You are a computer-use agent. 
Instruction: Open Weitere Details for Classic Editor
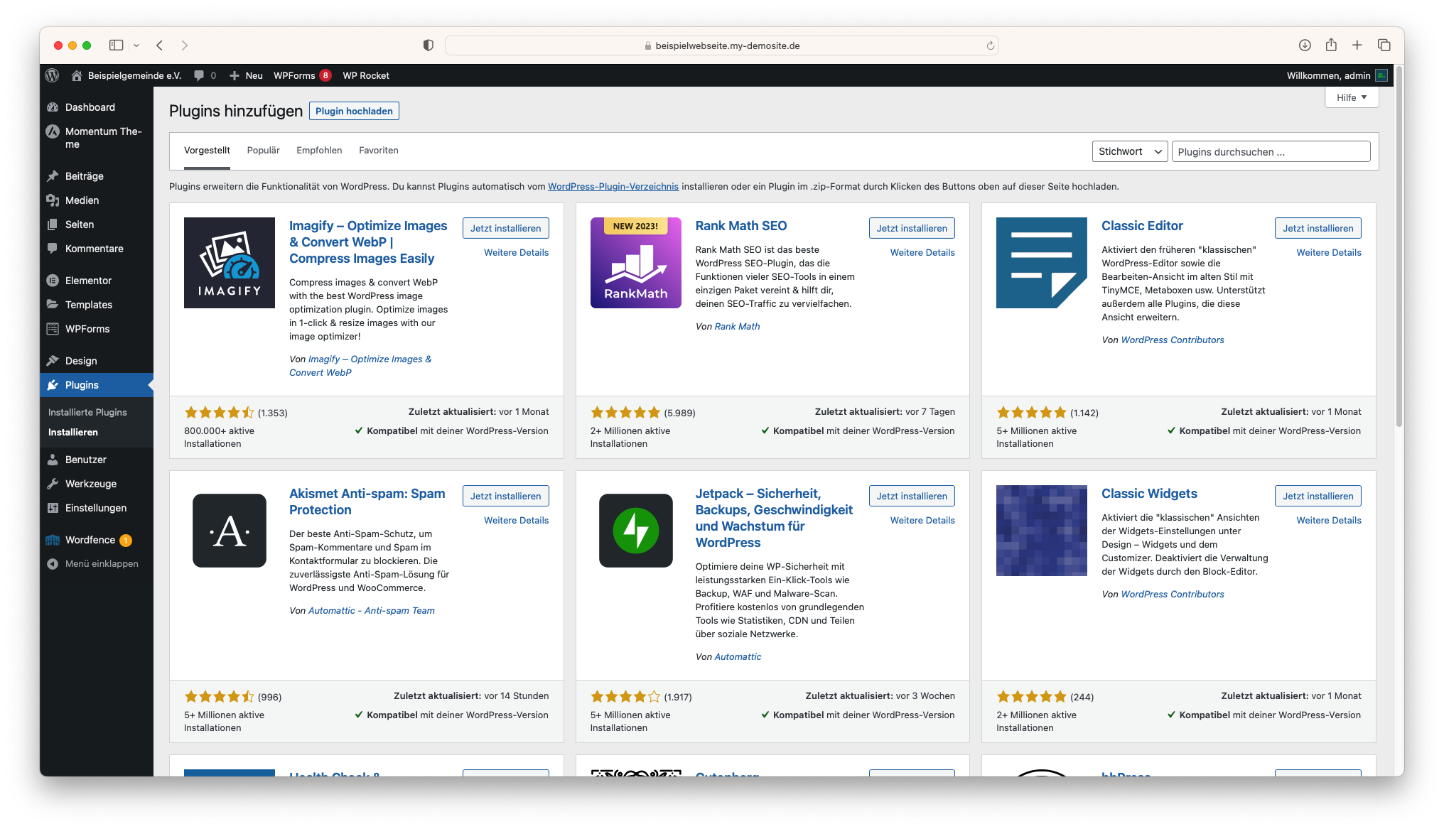click(x=1329, y=252)
